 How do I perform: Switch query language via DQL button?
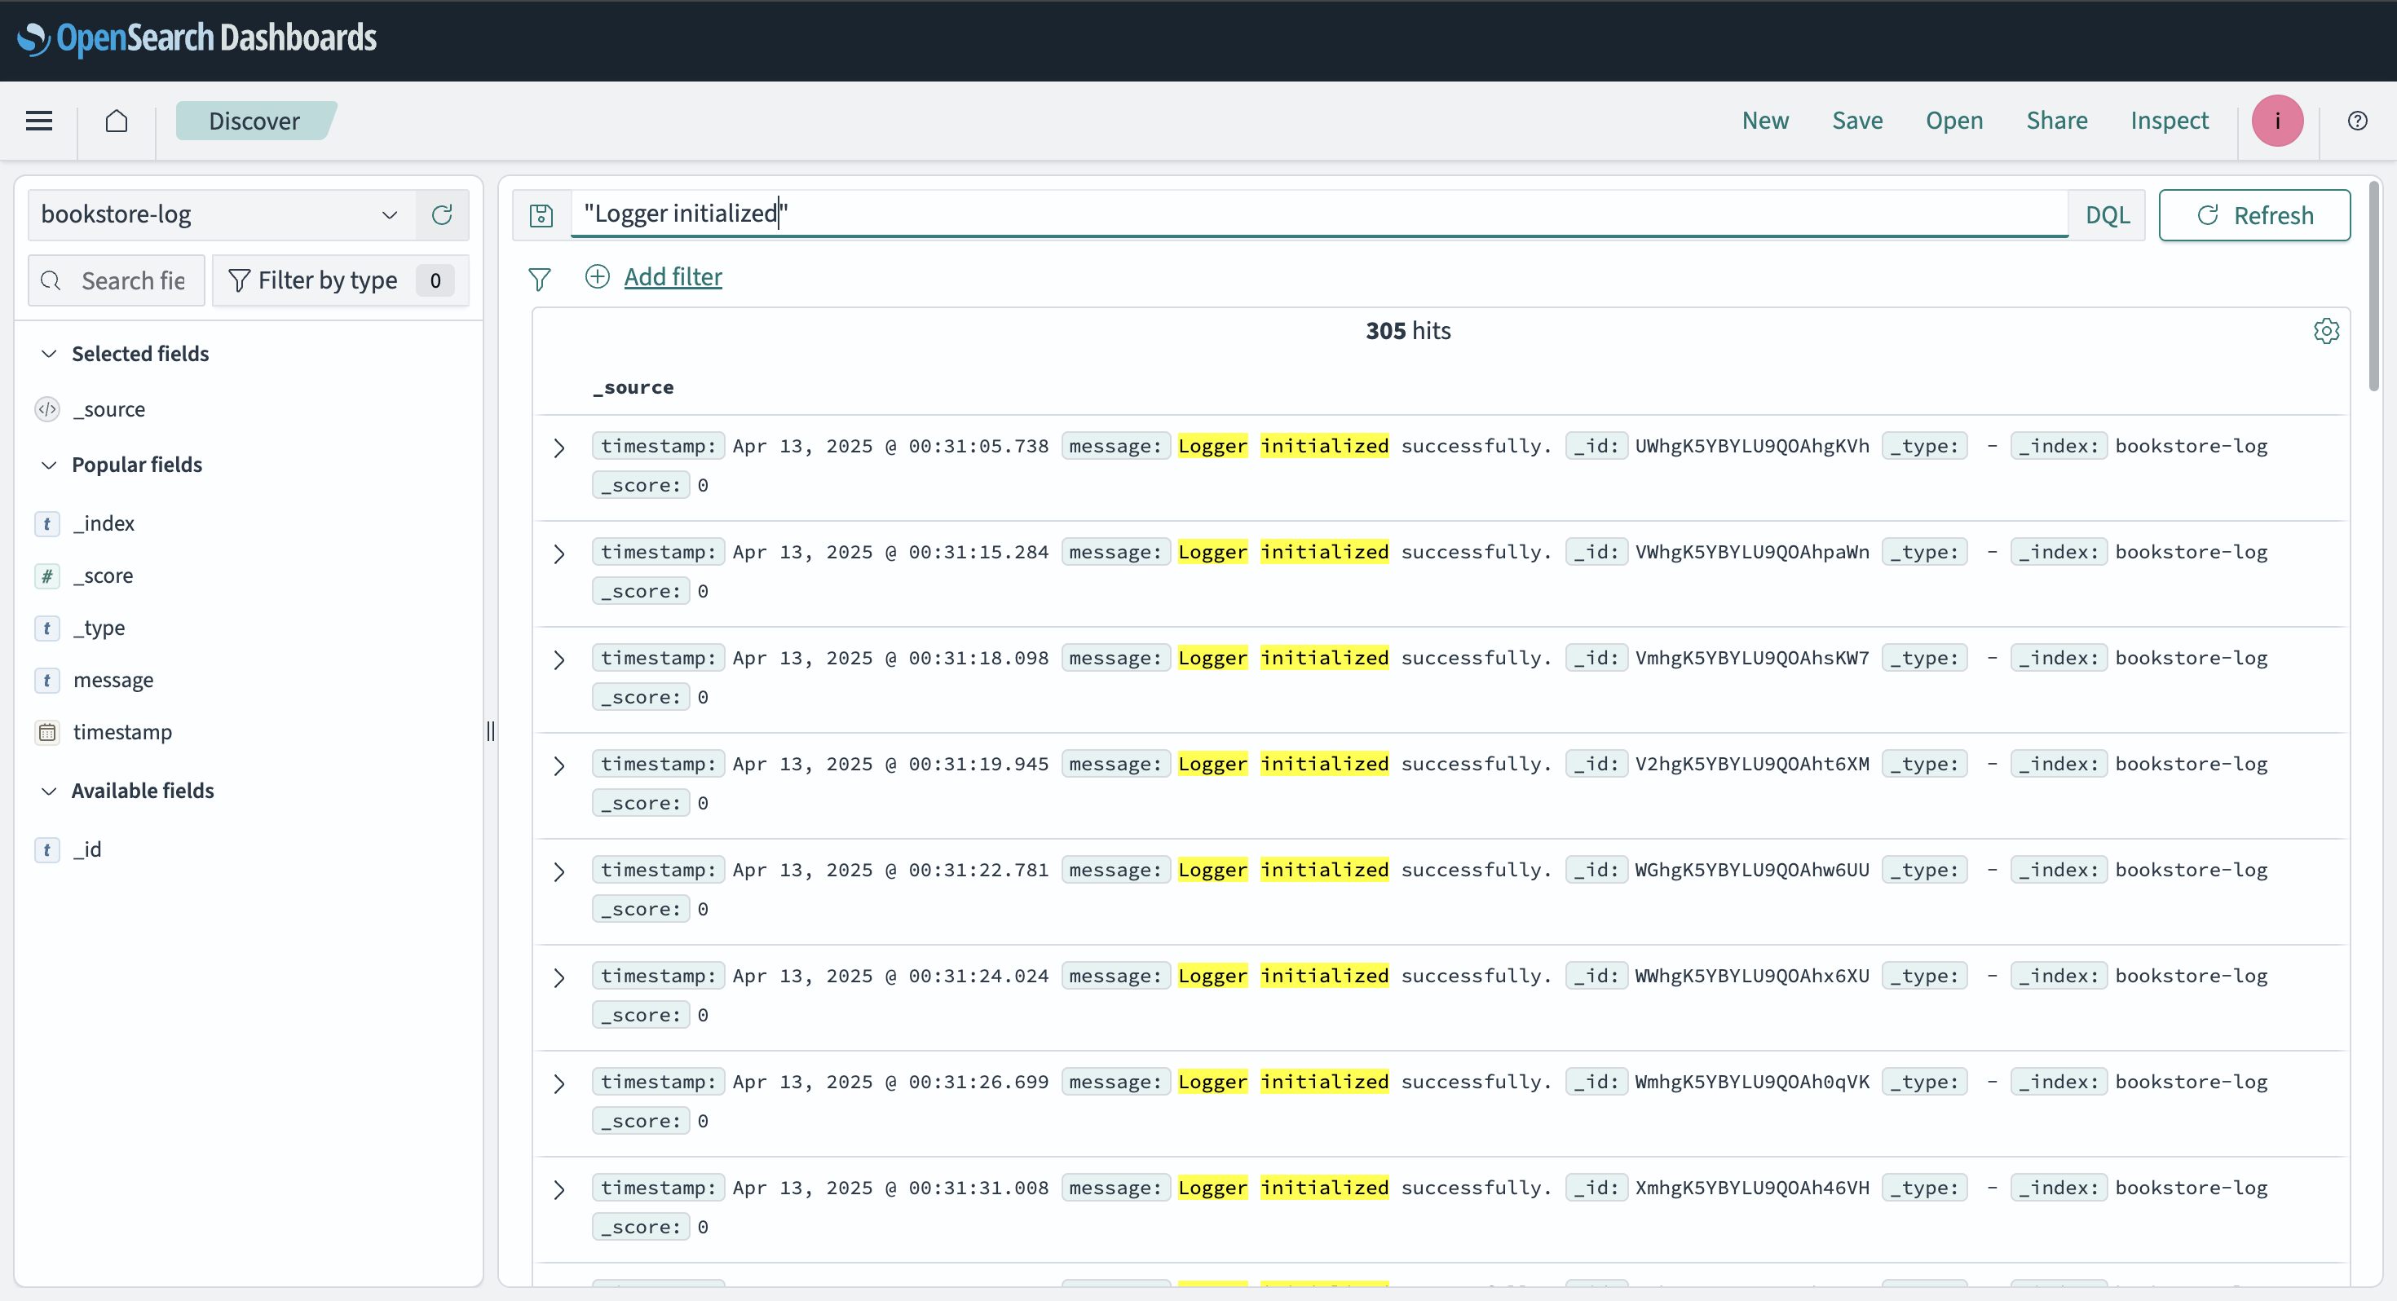(2107, 215)
